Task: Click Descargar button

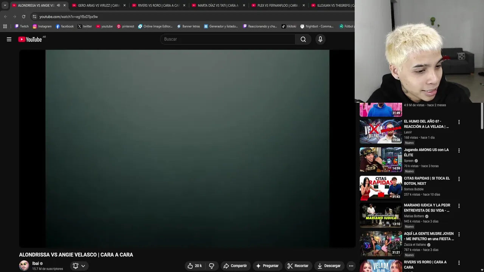Action: (329, 266)
